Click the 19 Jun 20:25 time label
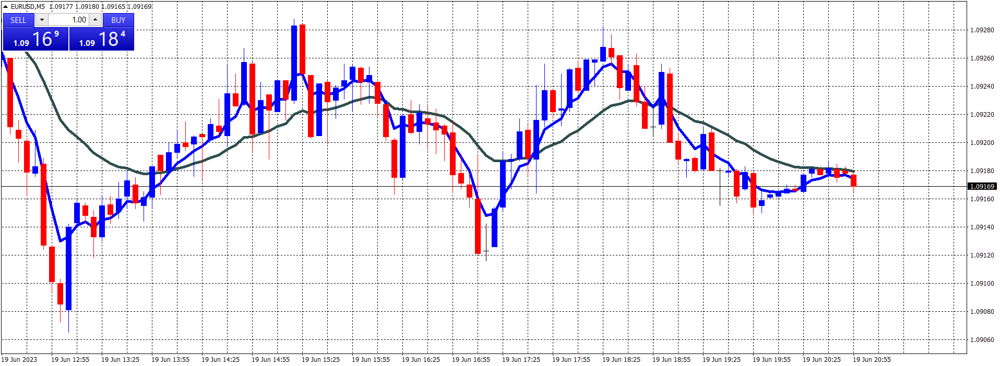 [822, 360]
